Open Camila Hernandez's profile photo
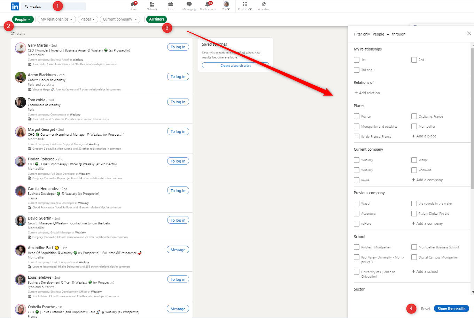This screenshot has height=318, width=474. coord(21,191)
